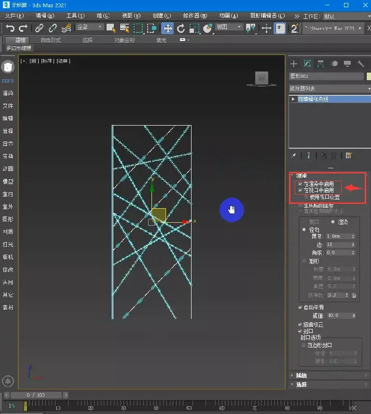Click the Select and Link chain icon

[x=39, y=28]
